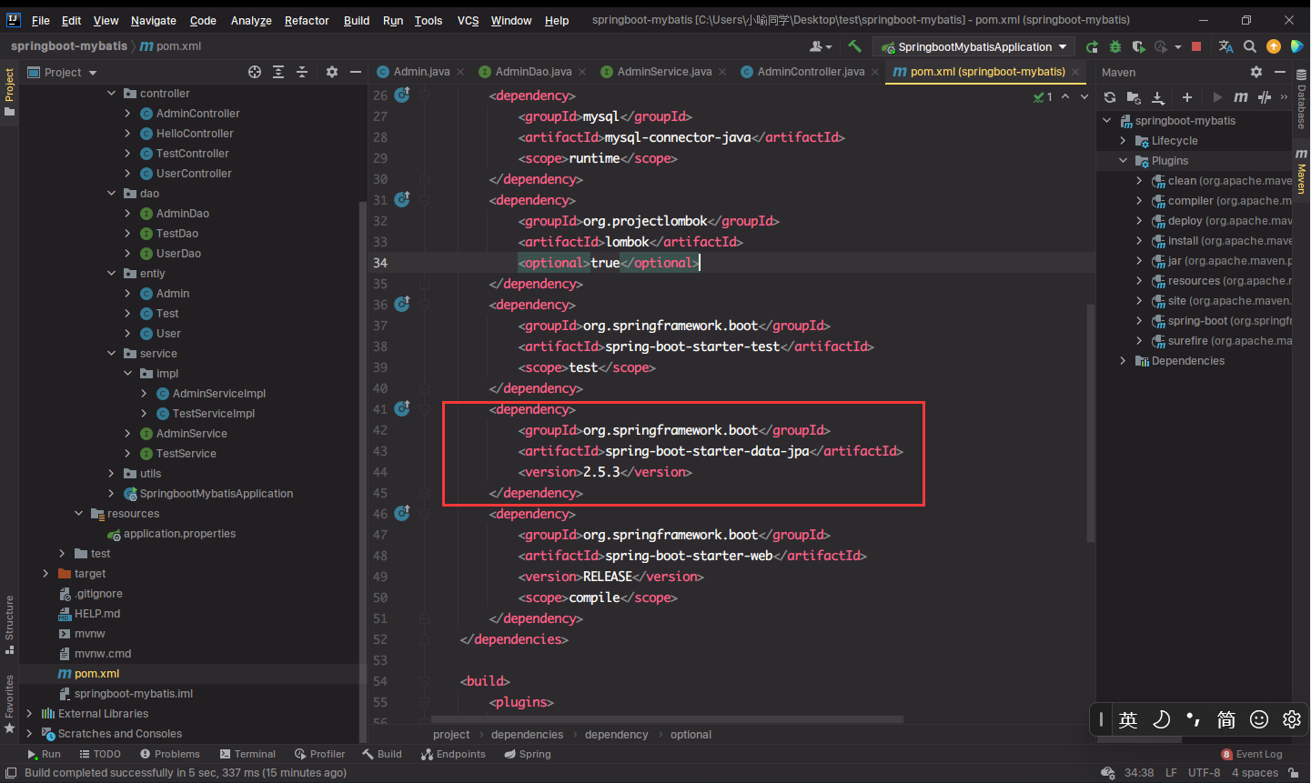Open Search Everywhere magnifier icon
This screenshot has height=783, width=1311.
(1250, 46)
